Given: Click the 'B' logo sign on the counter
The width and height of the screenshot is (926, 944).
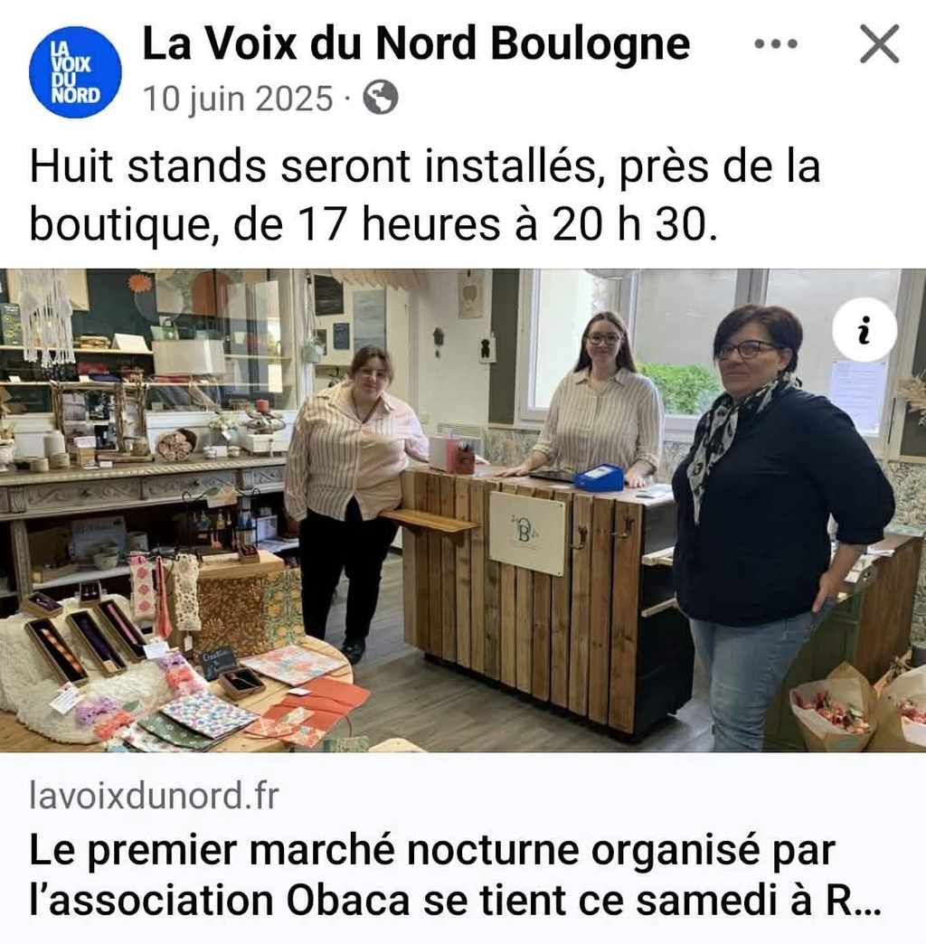Looking at the screenshot, I should [527, 533].
